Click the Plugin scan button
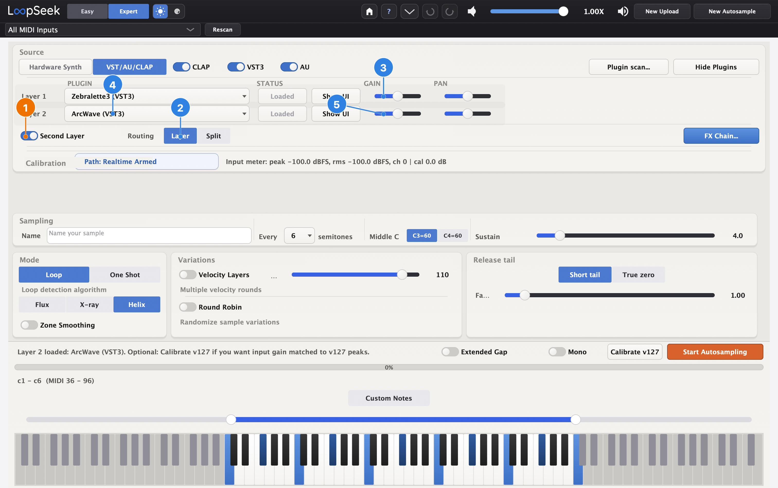 point(629,67)
